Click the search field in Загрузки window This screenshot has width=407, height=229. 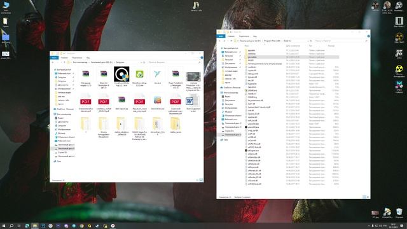[174, 62]
